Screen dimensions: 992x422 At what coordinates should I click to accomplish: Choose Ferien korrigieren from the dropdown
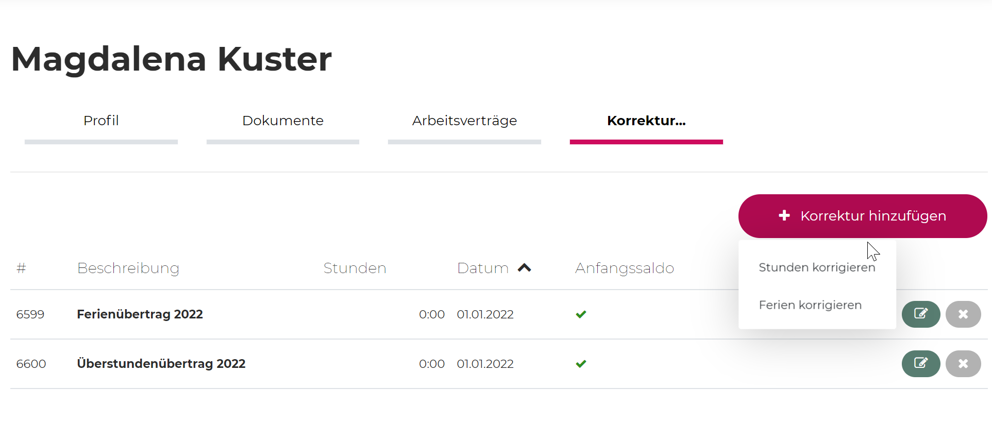(810, 305)
